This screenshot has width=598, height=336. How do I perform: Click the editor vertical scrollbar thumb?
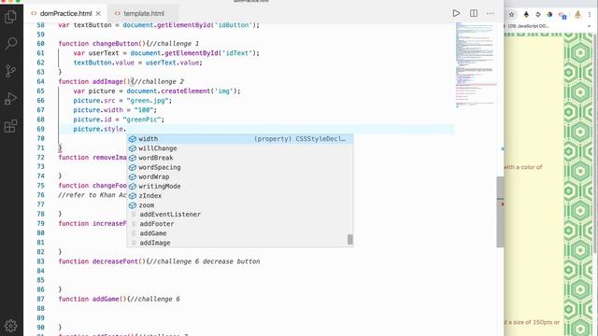point(500,212)
